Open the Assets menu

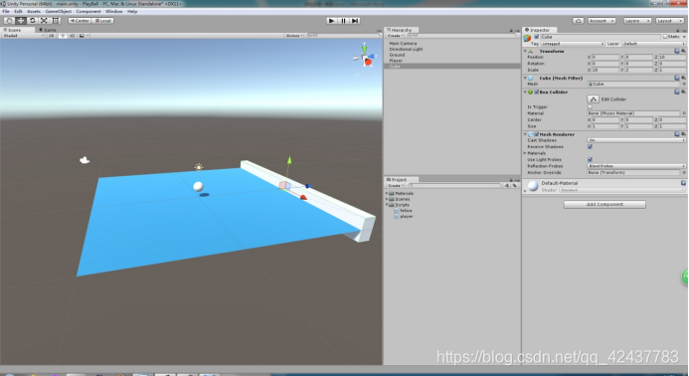[x=34, y=11]
